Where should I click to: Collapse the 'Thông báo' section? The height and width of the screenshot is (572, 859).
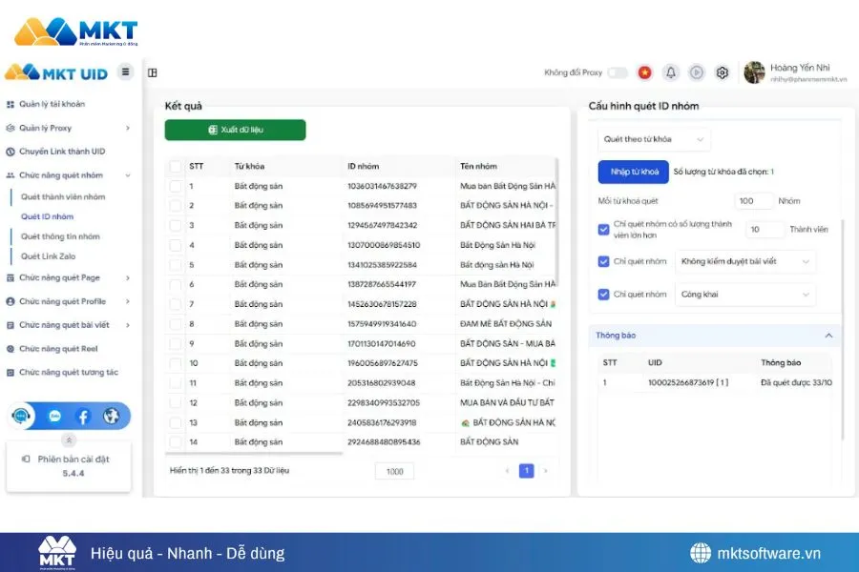click(x=829, y=335)
